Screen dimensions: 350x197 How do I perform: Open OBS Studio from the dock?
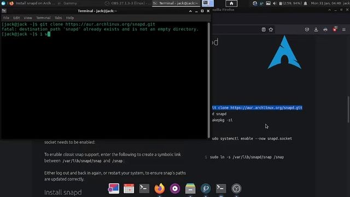tap(236, 188)
